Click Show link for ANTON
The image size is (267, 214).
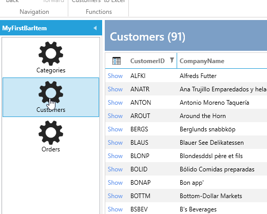coord(115,103)
